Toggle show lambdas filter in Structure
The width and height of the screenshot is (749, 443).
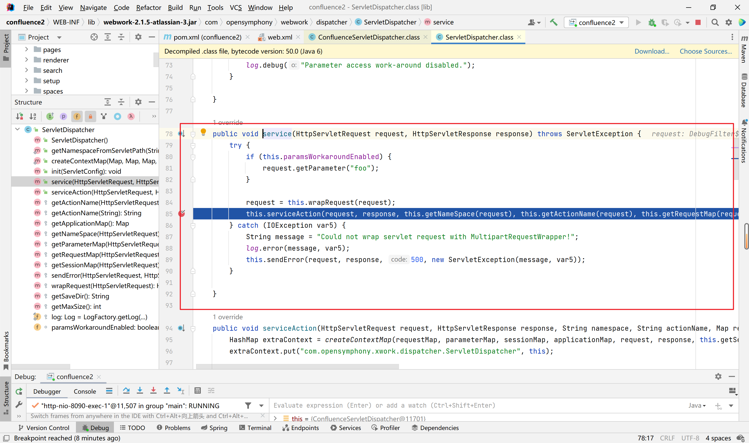pos(131,116)
